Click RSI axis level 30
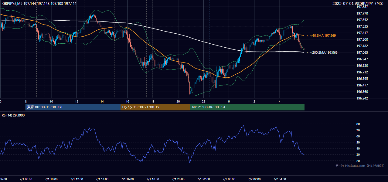The image size is (388, 182). (358, 155)
